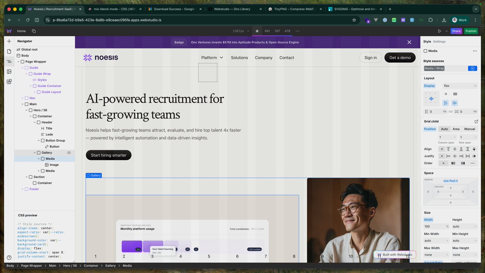The height and width of the screenshot is (273, 485).
Task: Set flex direction to row arrow
Action: [x=445, y=94]
